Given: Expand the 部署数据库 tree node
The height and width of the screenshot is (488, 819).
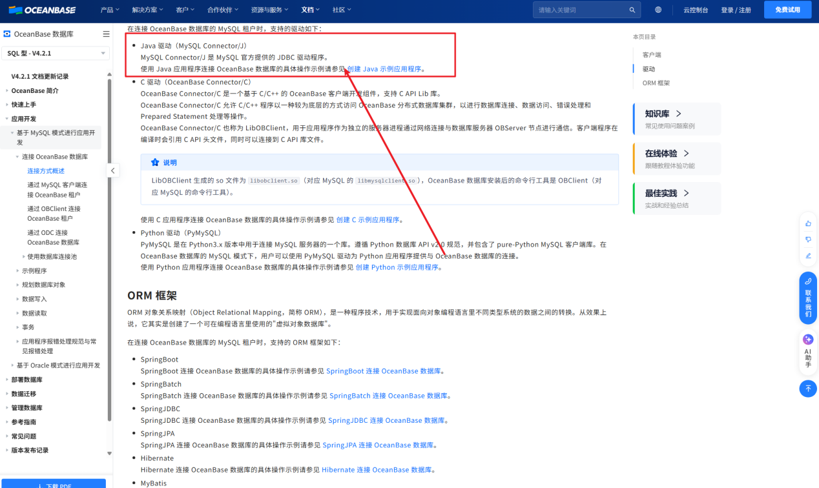Looking at the screenshot, I should (7, 380).
